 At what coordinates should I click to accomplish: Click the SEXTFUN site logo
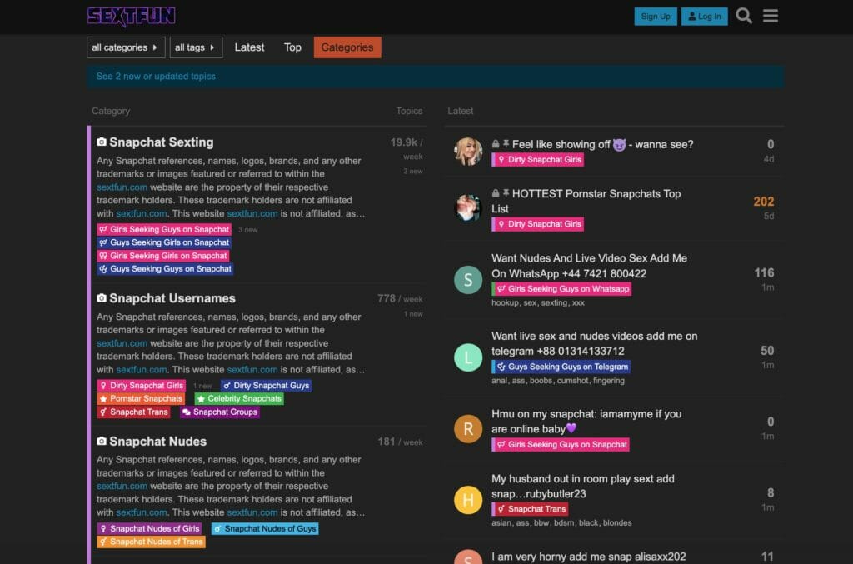(x=131, y=17)
